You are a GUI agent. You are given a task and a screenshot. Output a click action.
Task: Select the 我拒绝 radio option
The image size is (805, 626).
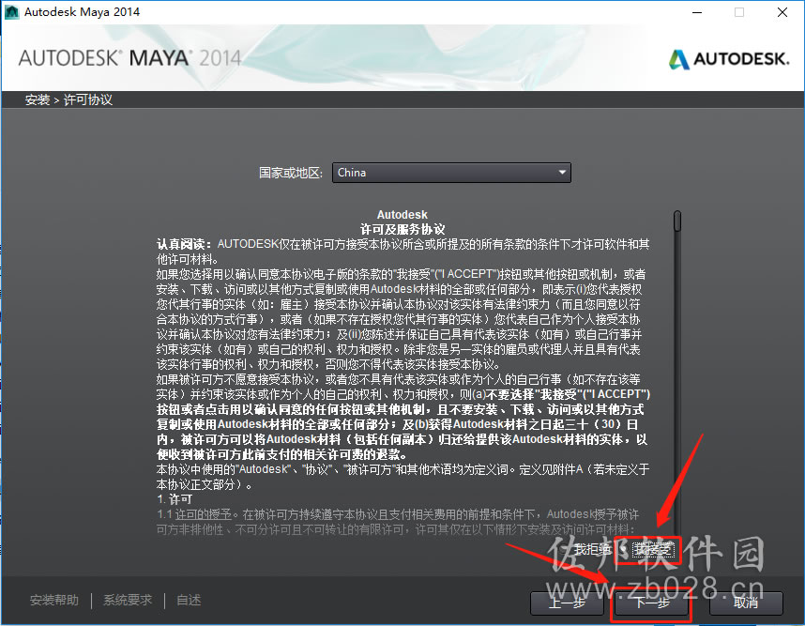(588, 549)
